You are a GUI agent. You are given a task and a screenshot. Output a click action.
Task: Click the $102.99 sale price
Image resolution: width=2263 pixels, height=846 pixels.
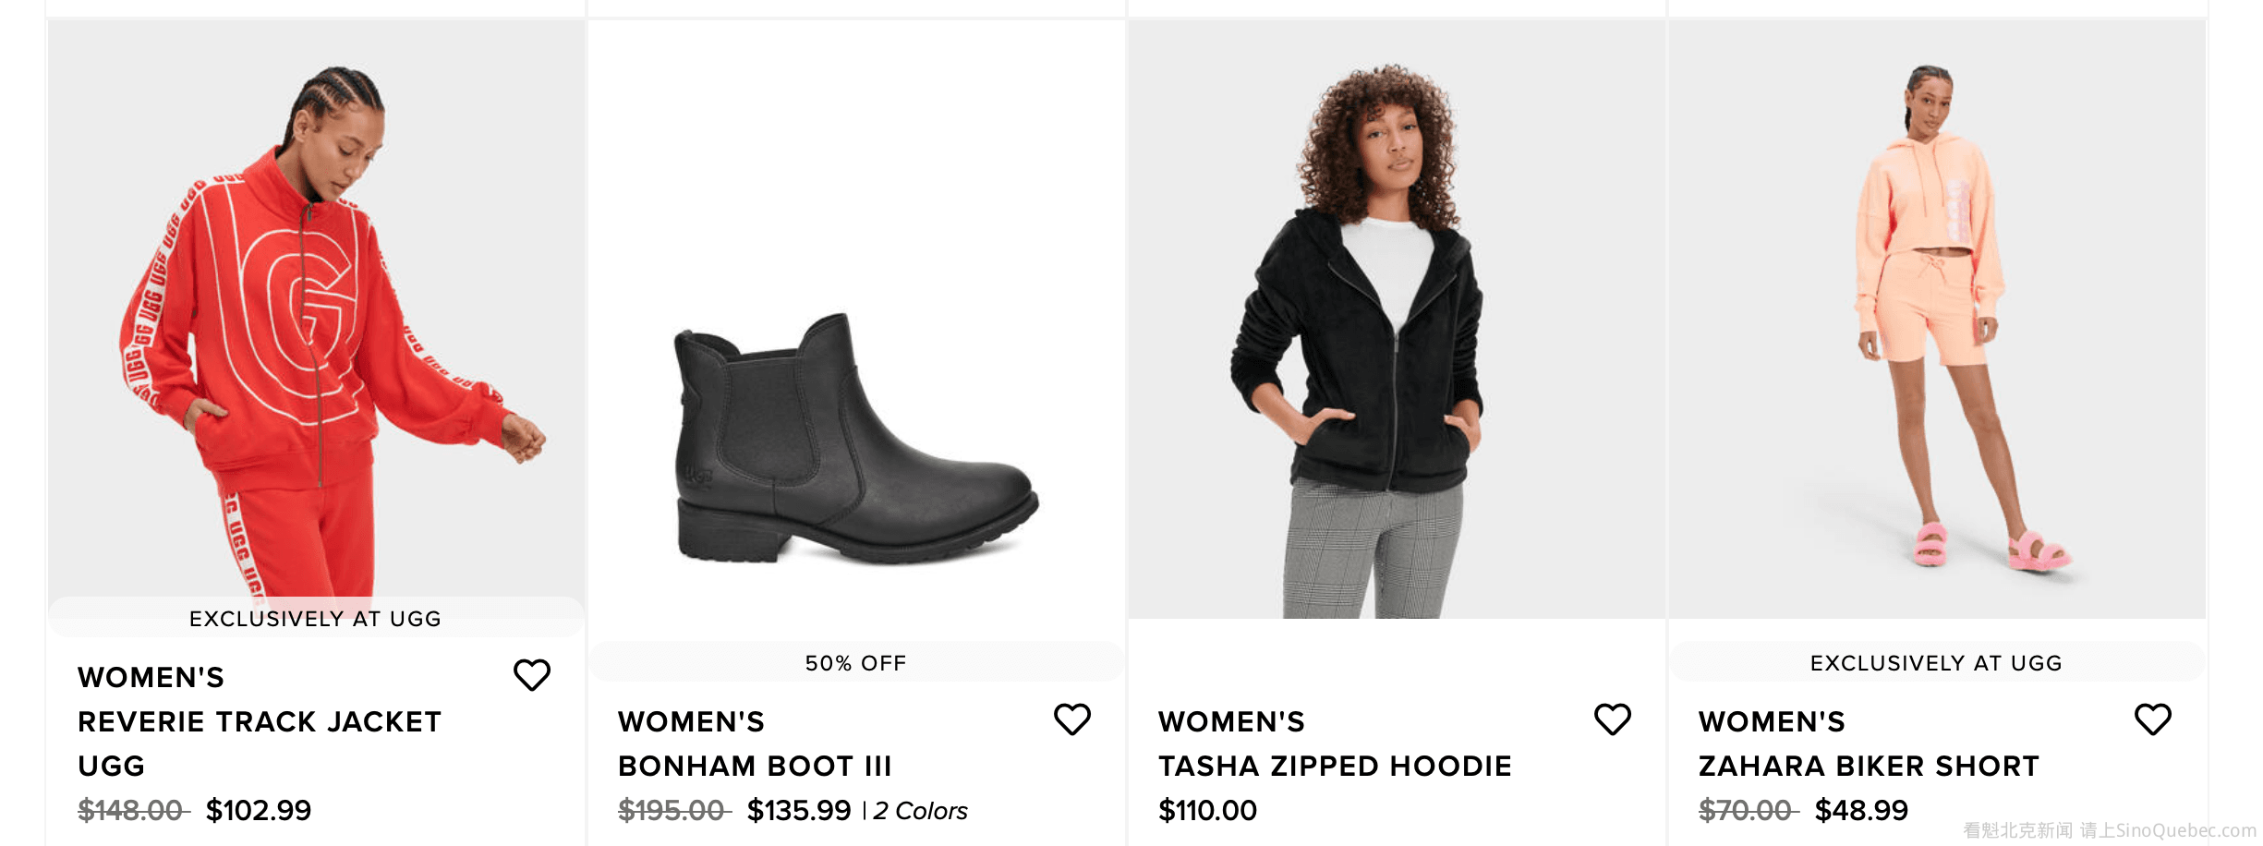259,811
